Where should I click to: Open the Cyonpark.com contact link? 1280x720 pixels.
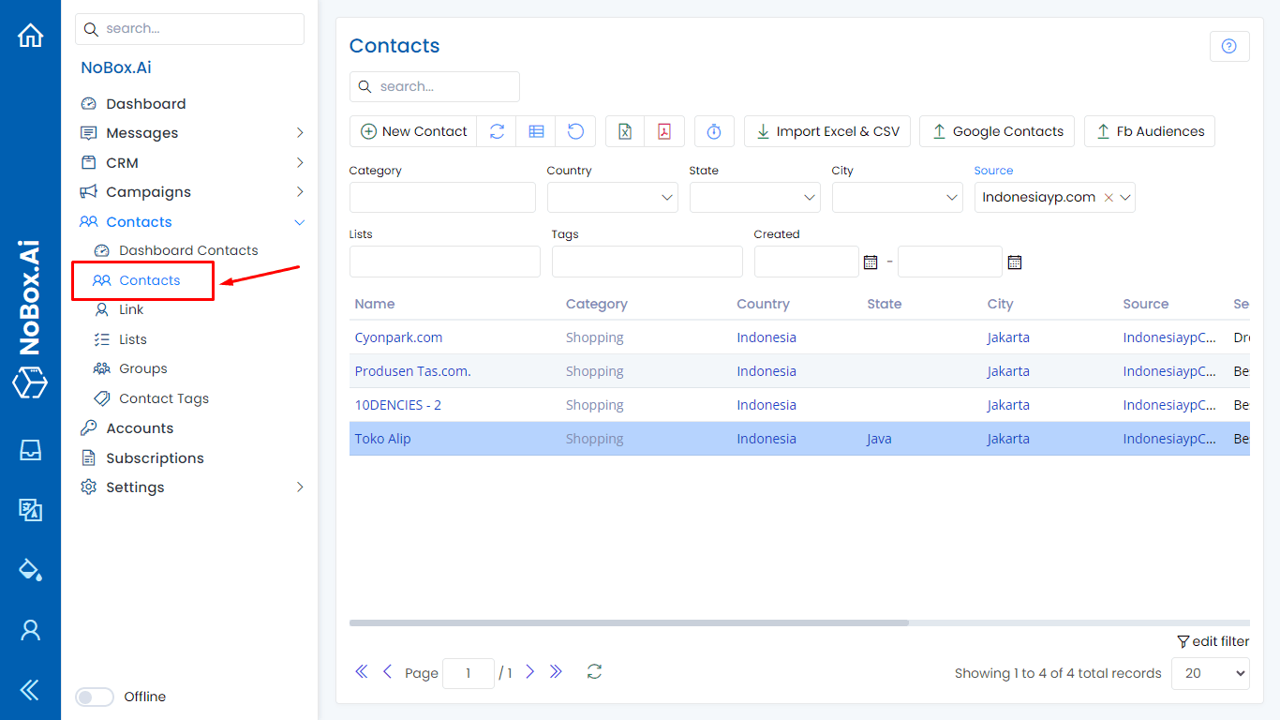pos(396,337)
